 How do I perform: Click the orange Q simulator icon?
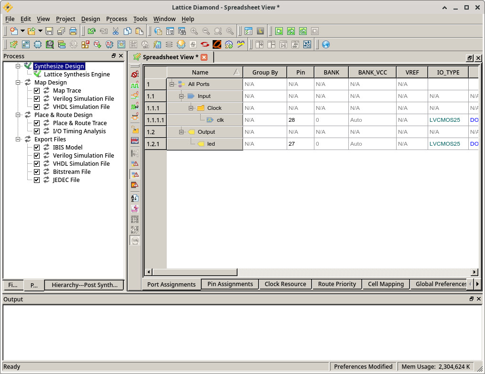coord(217,44)
